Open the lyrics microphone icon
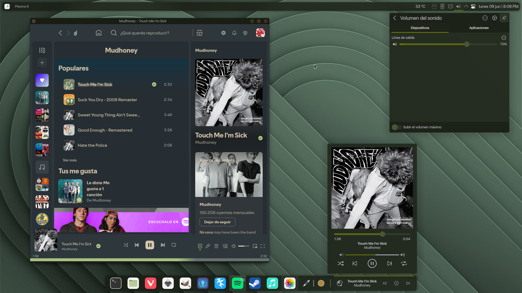Image resolution: width=522 pixels, height=293 pixels. 208,246
